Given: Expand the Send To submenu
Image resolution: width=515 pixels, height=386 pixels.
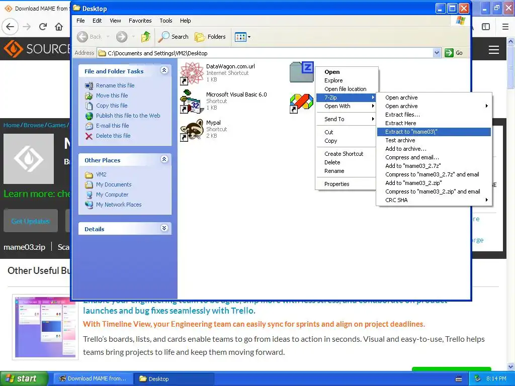Looking at the screenshot, I should [346, 119].
